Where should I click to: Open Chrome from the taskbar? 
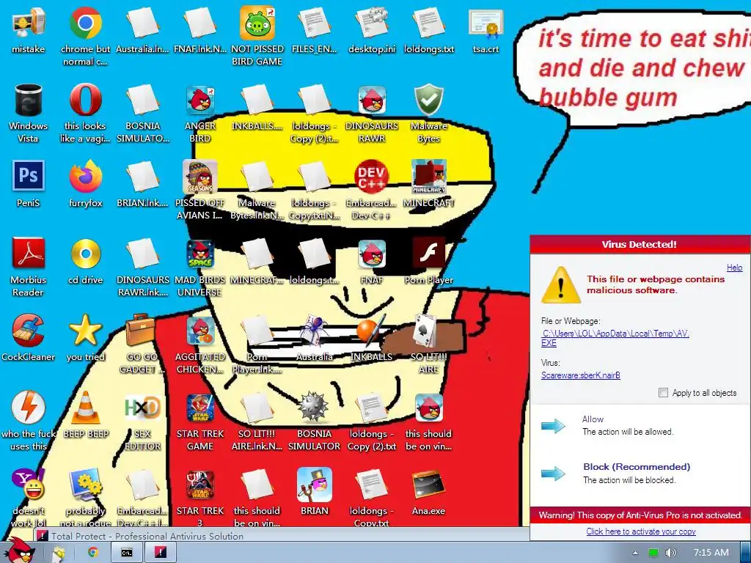[x=92, y=553]
